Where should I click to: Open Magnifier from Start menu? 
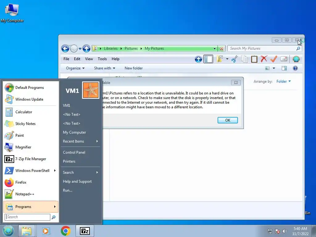(x=31, y=147)
